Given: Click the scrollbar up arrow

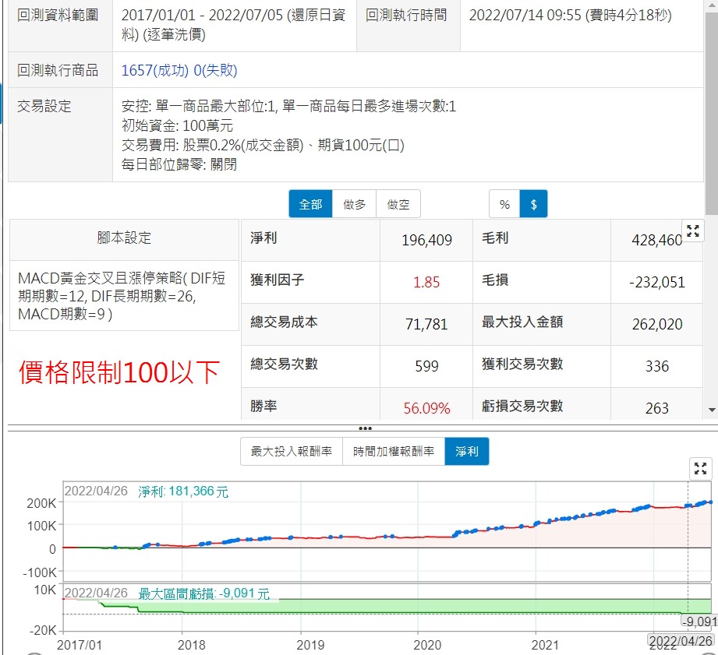Looking at the screenshot, I should (711, 7).
